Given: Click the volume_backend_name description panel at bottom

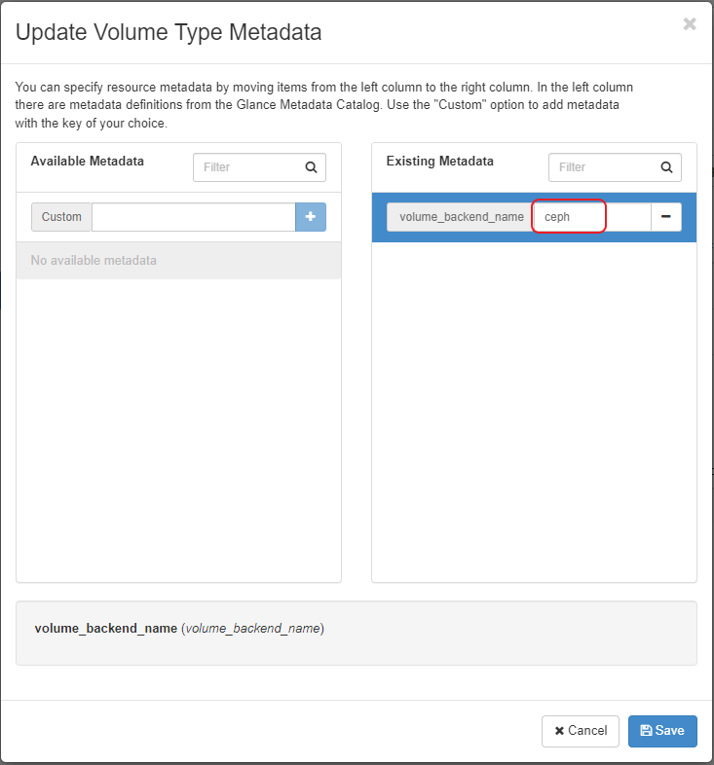Looking at the screenshot, I should click(356, 633).
